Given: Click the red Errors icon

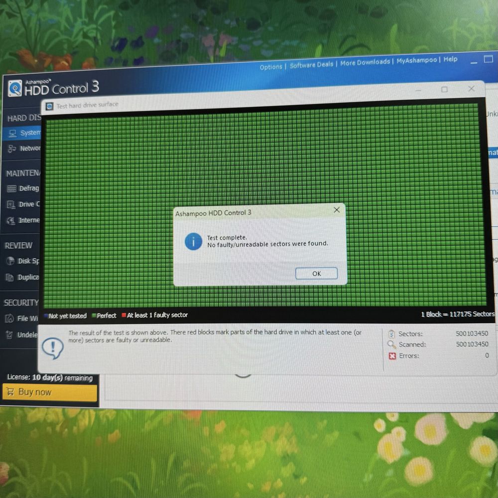Looking at the screenshot, I should tap(392, 356).
